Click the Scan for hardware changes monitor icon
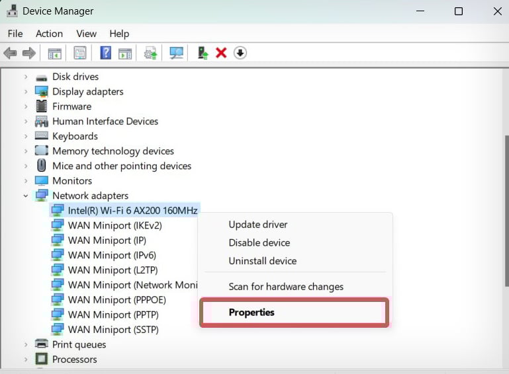This screenshot has width=509, height=374. click(x=176, y=53)
